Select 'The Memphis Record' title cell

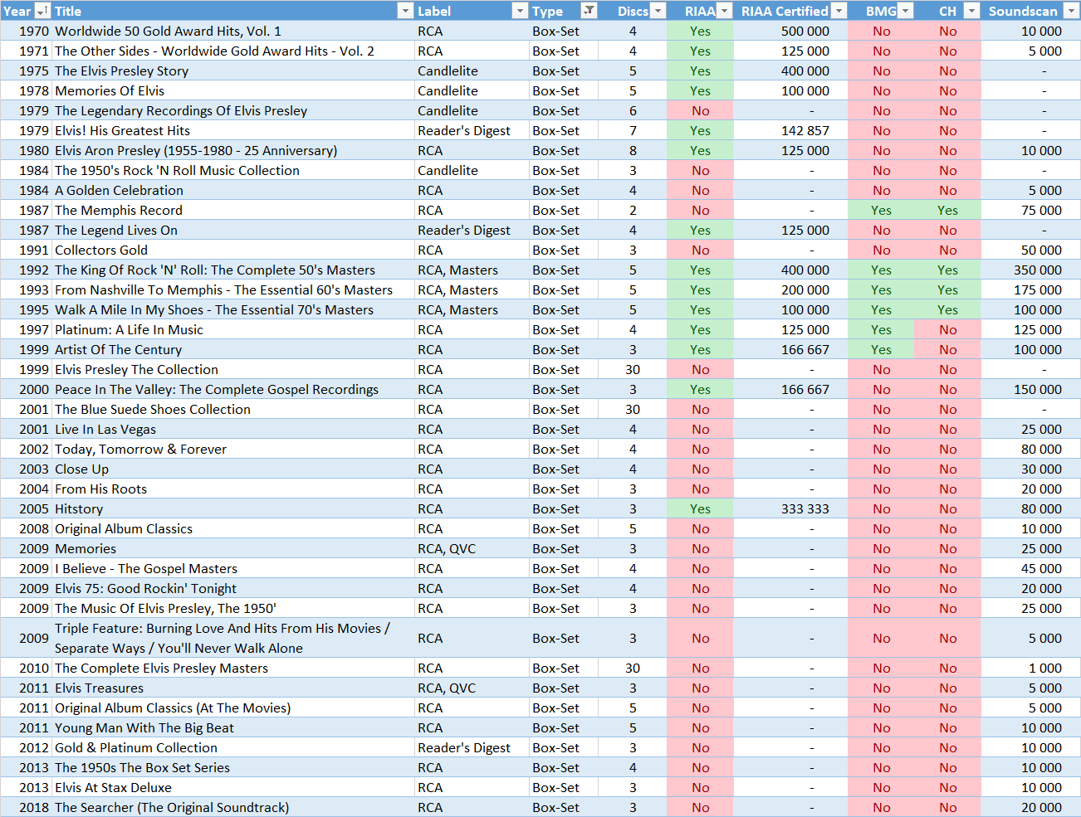[x=233, y=210]
